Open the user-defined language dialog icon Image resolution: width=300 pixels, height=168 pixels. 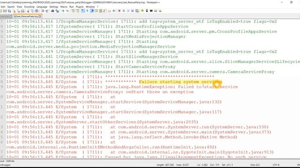96,11
